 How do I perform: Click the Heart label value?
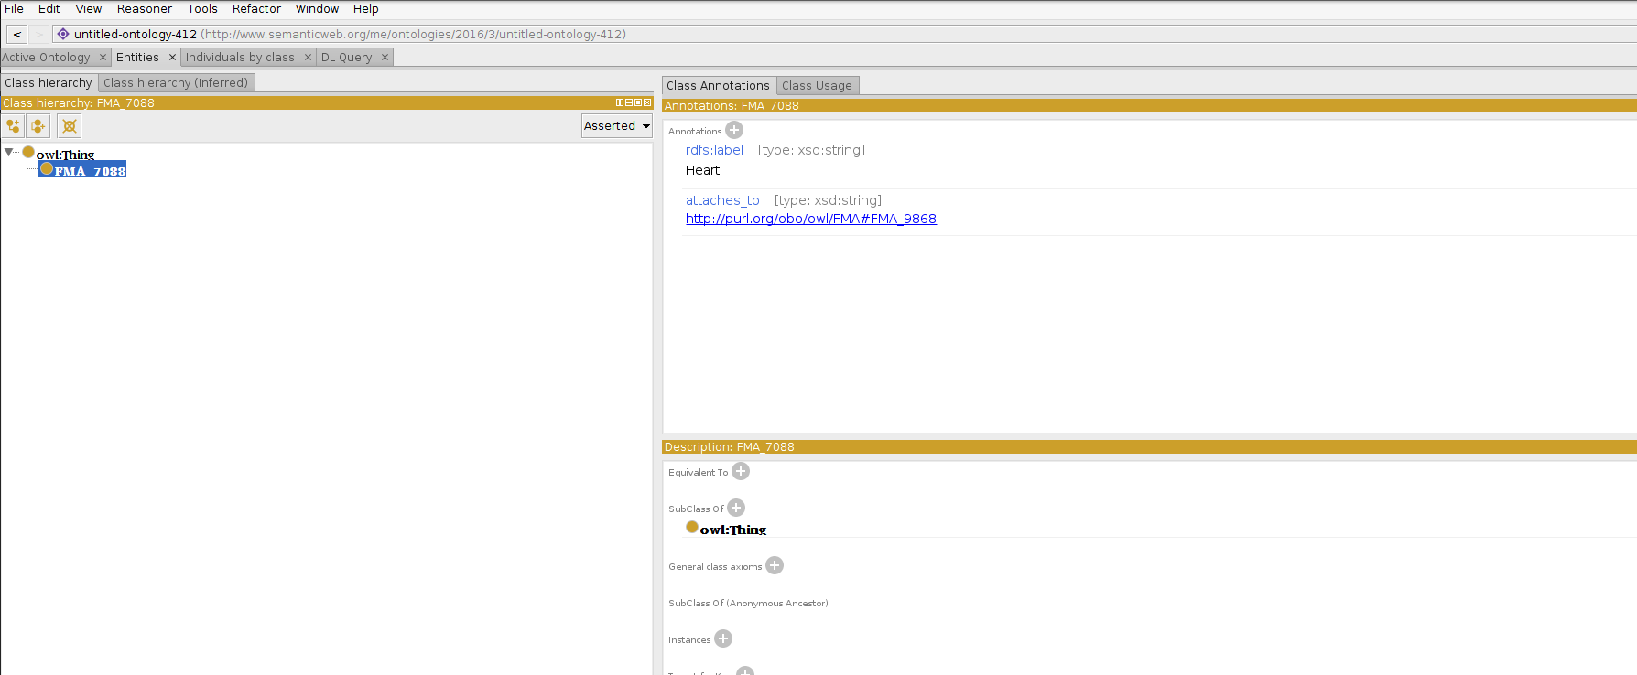(x=702, y=170)
